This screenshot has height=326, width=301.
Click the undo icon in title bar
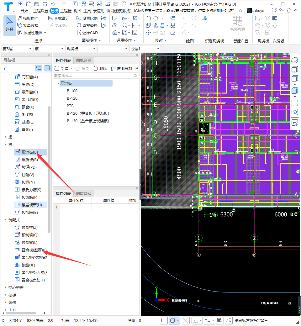click(x=53, y=4)
